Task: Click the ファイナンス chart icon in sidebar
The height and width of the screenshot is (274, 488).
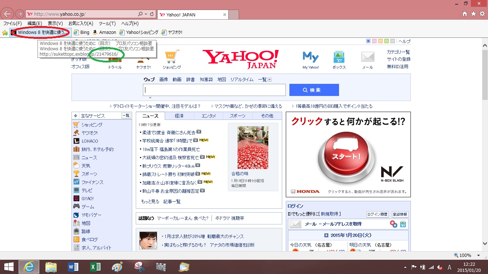Action: 76,182
